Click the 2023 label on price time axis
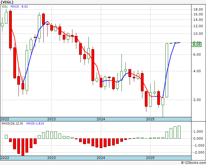The height and width of the screenshot is (165, 206). 51,119
